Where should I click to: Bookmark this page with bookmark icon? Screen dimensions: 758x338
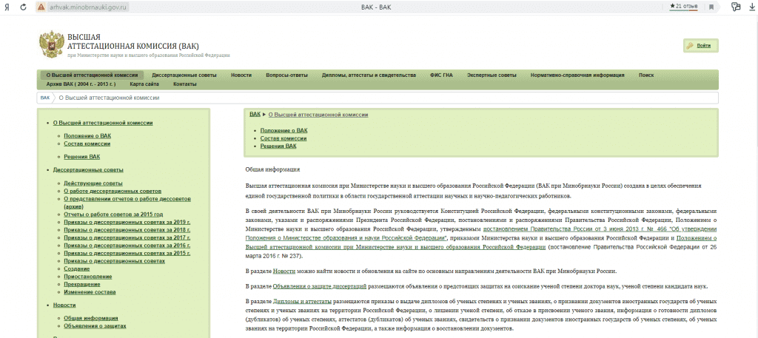(711, 7)
